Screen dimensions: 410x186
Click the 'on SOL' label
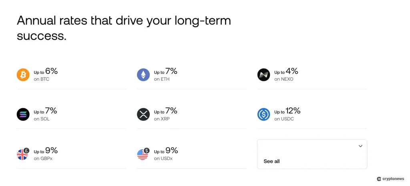coord(42,119)
